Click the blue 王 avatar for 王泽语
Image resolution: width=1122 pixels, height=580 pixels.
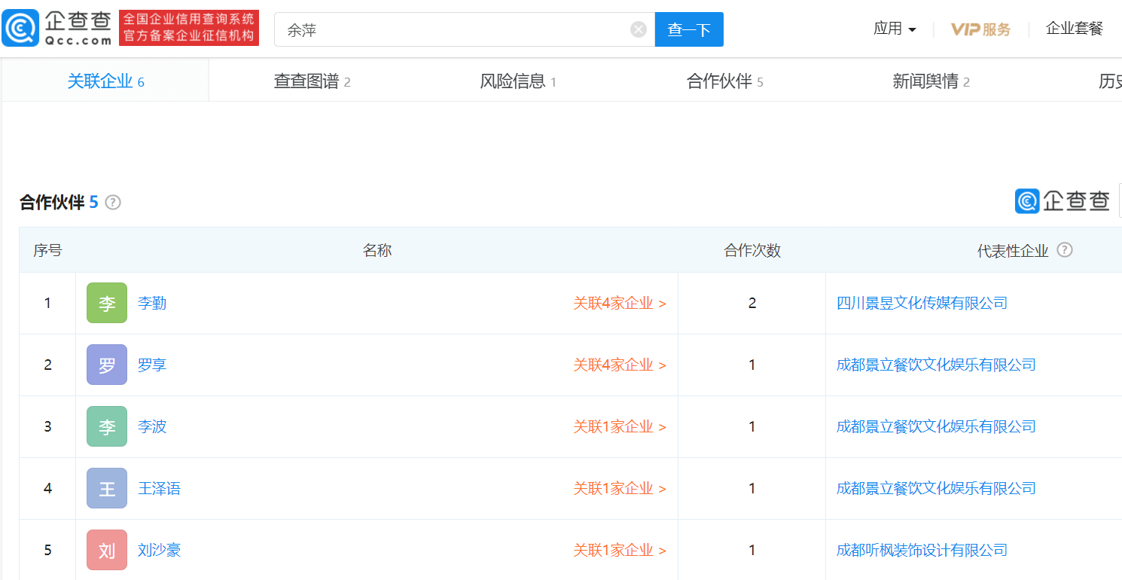(x=107, y=488)
